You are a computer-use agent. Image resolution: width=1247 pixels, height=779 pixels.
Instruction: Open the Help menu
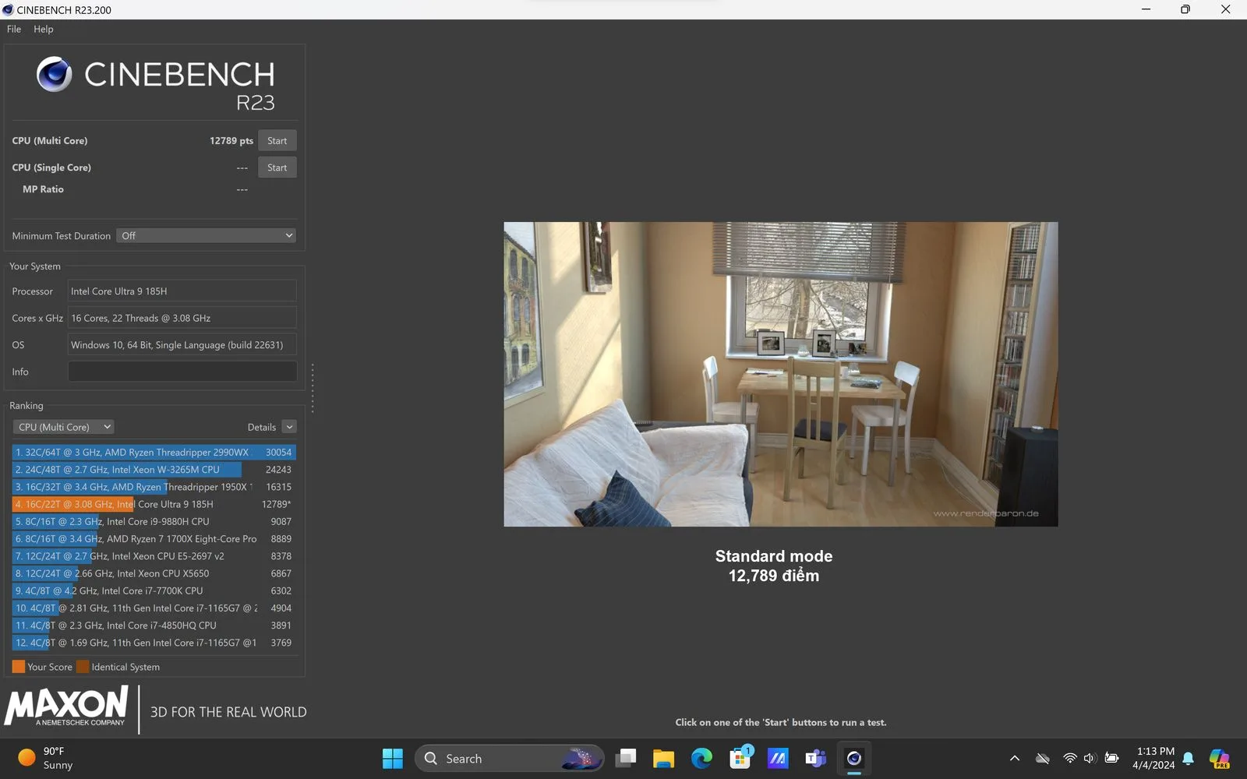click(44, 29)
